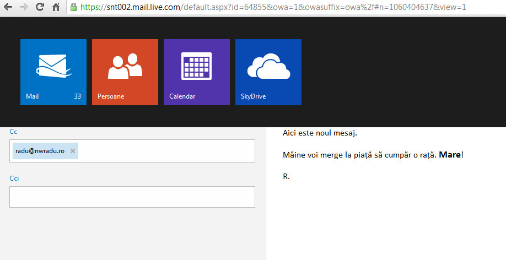Screen dimensions: 506x260
Task: Click the Cc label link
Action: pyautogui.click(x=13, y=131)
